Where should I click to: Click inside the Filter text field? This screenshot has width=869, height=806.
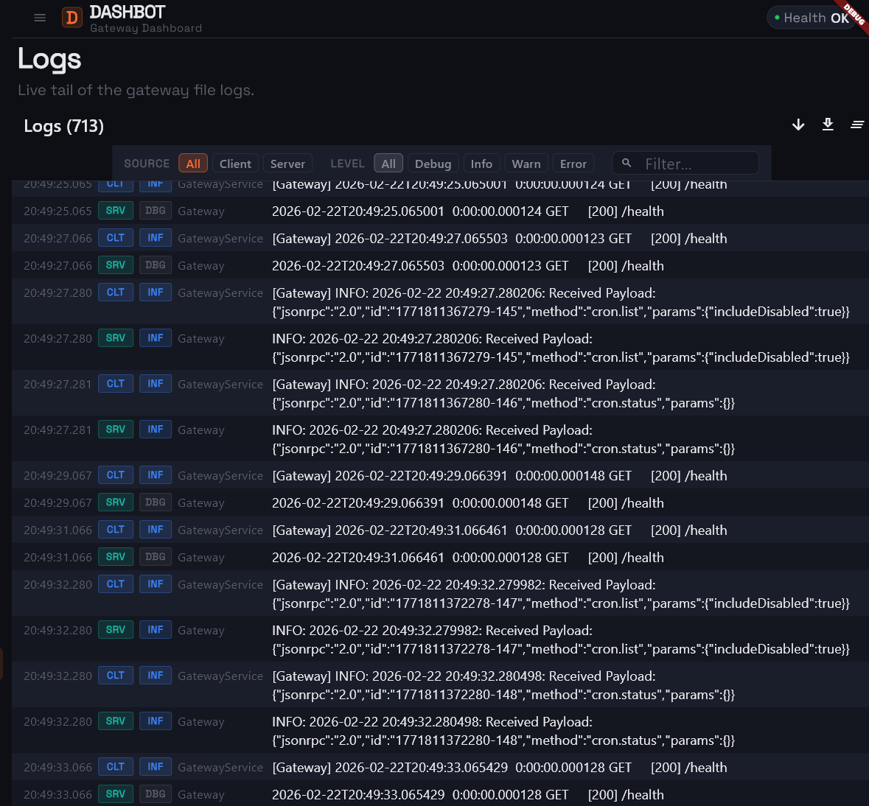coord(693,163)
